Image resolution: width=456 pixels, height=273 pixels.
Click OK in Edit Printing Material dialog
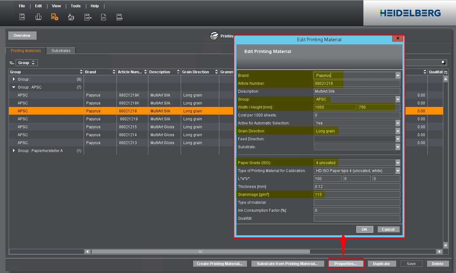(x=365, y=230)
